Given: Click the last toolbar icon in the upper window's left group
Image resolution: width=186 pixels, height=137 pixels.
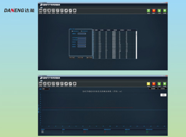Looking at the screenshot, I should click(74, 10).
